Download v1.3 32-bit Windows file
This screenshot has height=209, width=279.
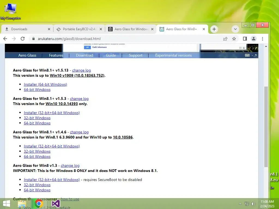pos(37,185)
